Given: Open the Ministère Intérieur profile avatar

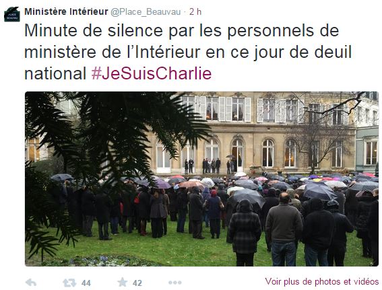Looking at the screenshot, I should pyautogui.click(x=12, y=14).
